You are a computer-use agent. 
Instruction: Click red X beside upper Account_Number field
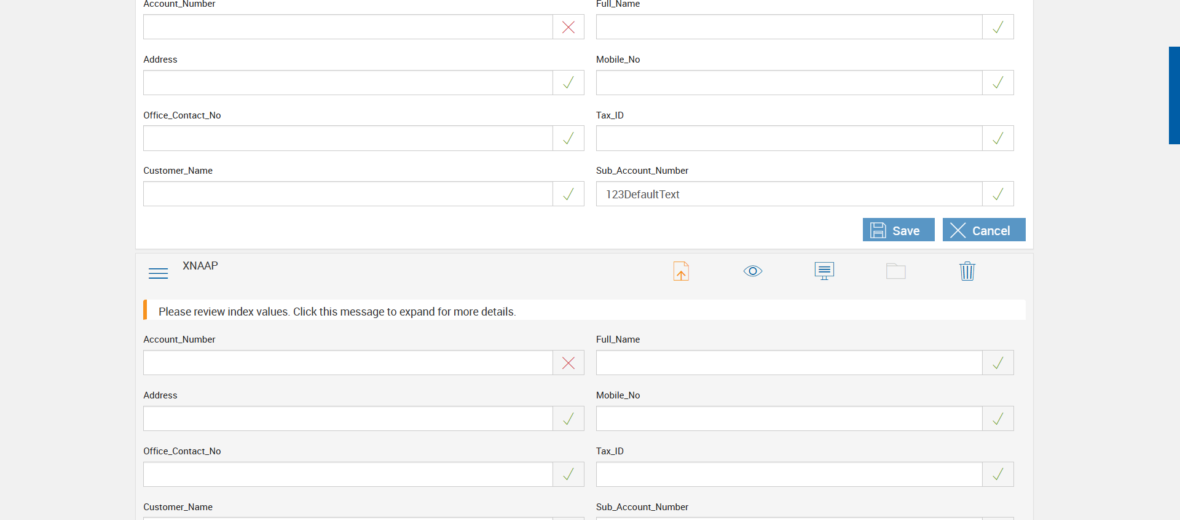pos(568,27)
